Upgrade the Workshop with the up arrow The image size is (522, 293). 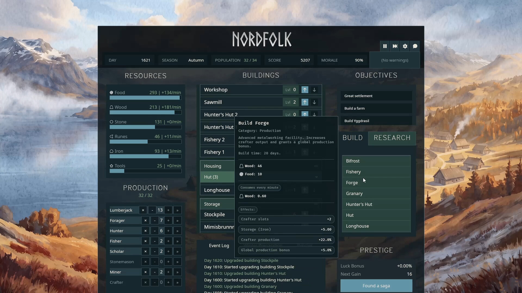[305, 90]
